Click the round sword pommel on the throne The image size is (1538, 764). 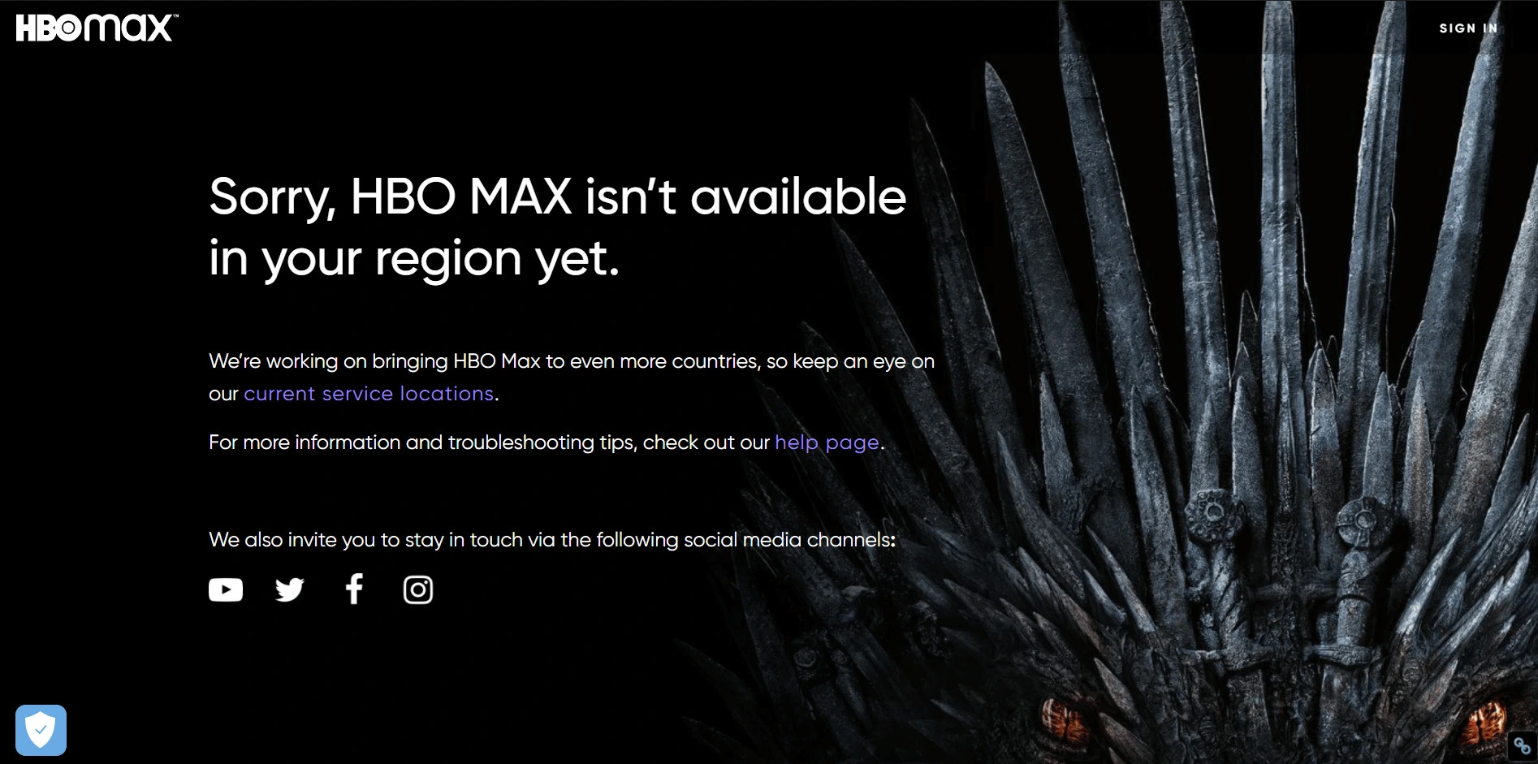1212,511
